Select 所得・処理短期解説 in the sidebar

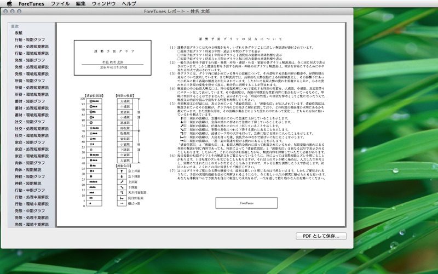coord(32,88)
